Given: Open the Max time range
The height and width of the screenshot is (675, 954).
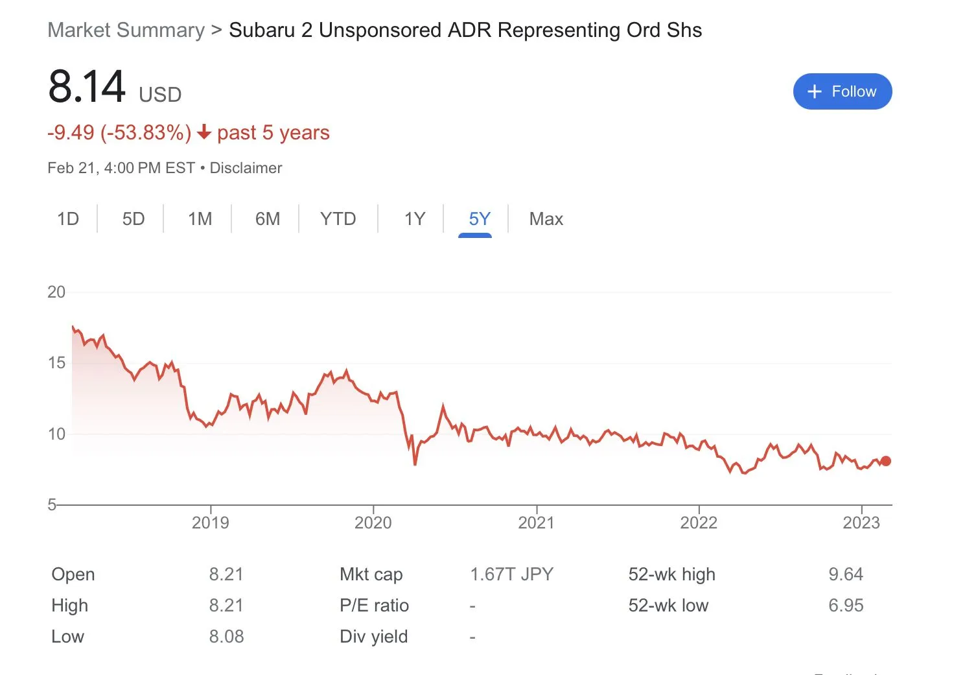Looking at the screenshot, I should pyautogui.click(x=546, y=219).
